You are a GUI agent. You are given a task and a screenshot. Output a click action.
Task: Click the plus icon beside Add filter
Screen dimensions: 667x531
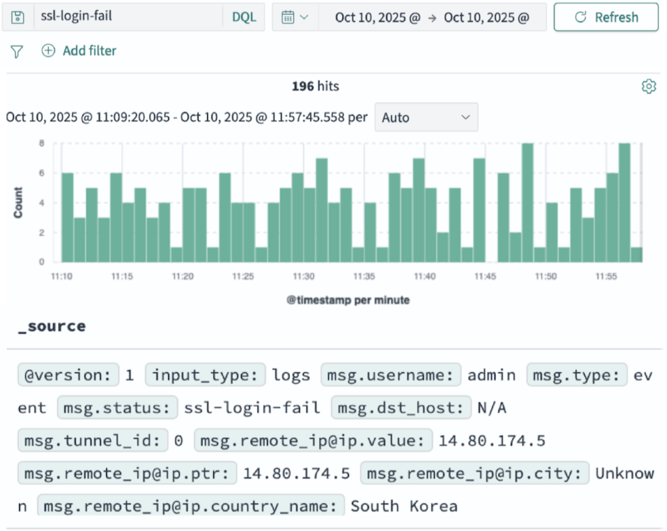tap(48, 50)
